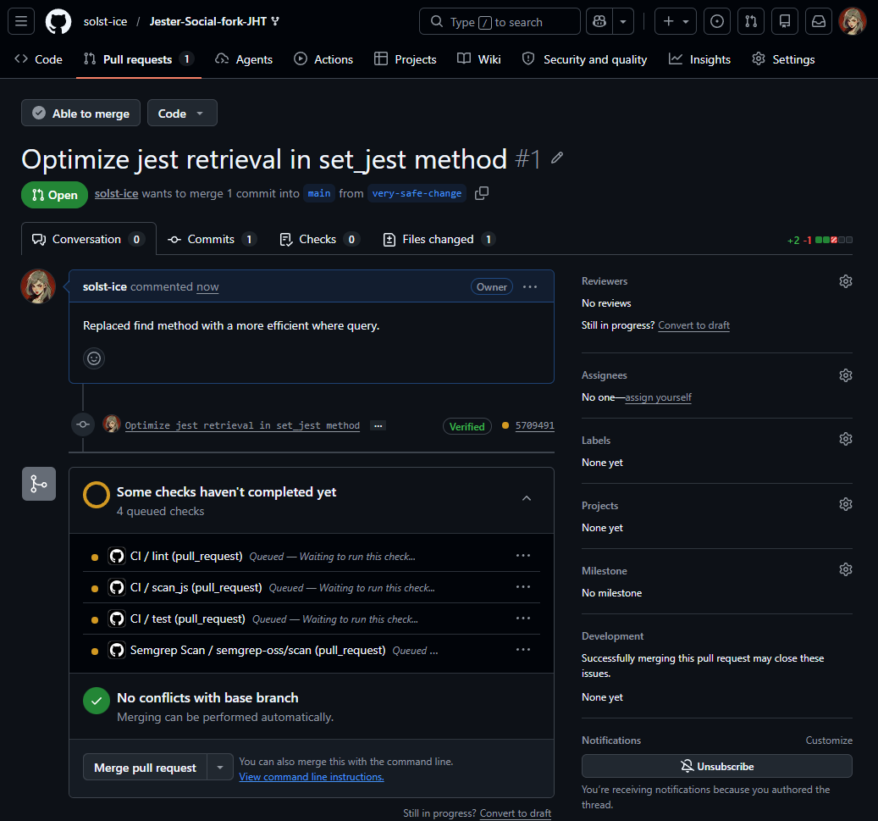
Task: Open the issues icon in header
Action: [717, 21]
